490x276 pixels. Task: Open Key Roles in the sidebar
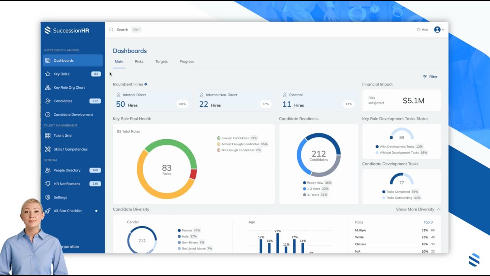tap(73, 74)
